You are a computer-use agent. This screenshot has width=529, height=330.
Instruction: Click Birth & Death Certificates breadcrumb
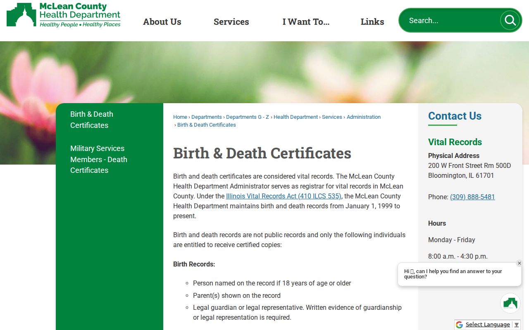click(207, 125)
